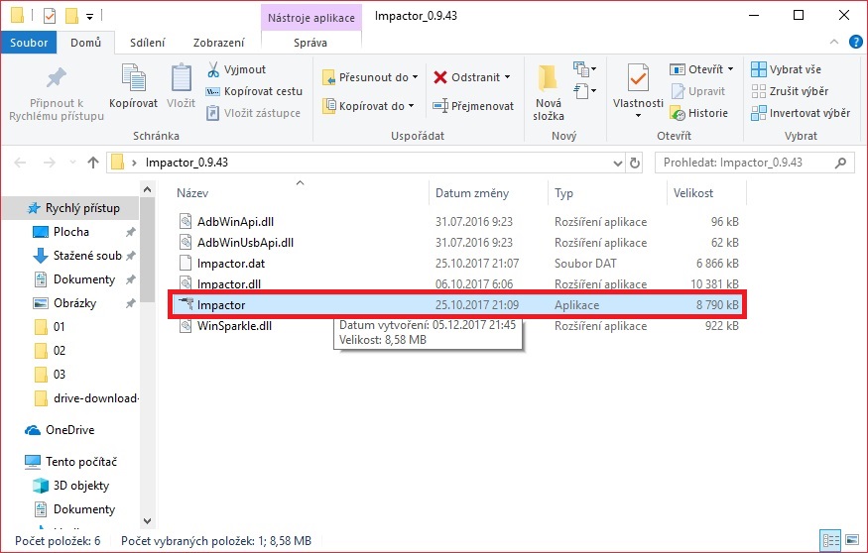
Task: Click the Nástroje aplikace contextual tab
Action: click(311, 18)
